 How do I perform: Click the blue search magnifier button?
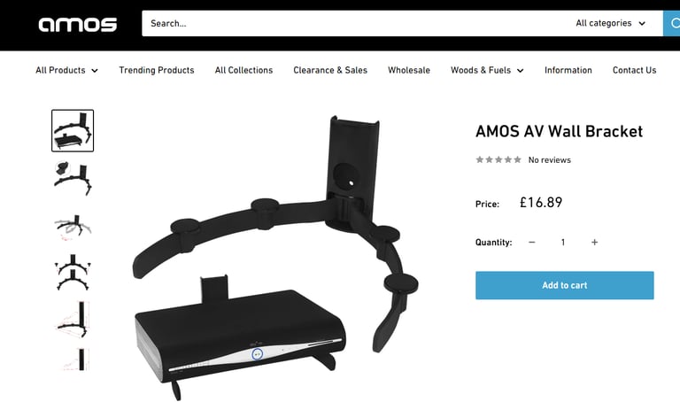tap(672, 23)
